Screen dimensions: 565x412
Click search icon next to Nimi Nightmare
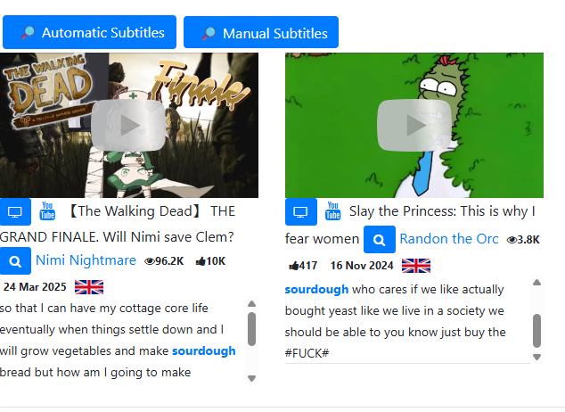click(x=15, y=261)
